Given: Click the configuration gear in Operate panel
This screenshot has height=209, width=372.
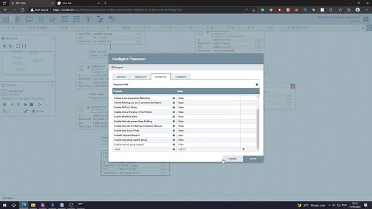Looking at the screenshot, I should coord(5,105).
